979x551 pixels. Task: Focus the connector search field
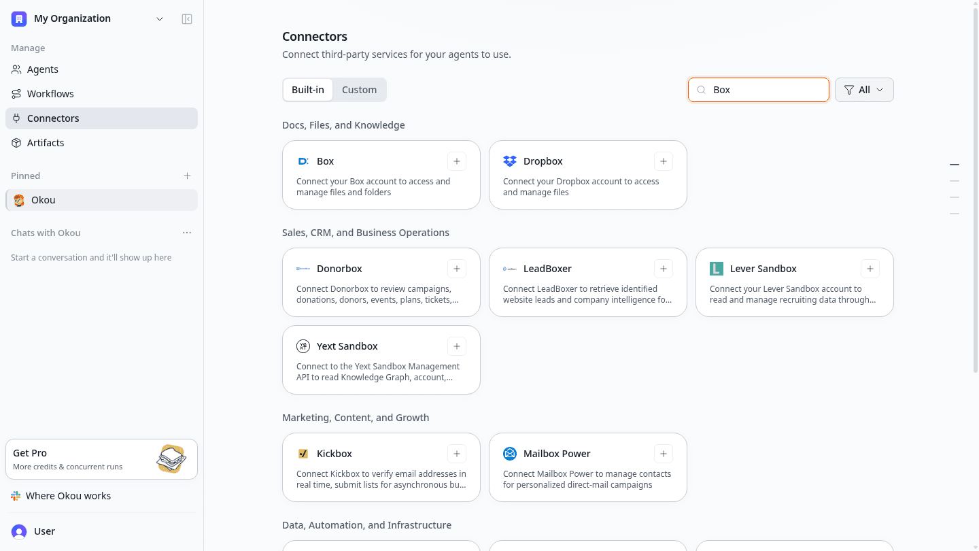click(759, 90)
